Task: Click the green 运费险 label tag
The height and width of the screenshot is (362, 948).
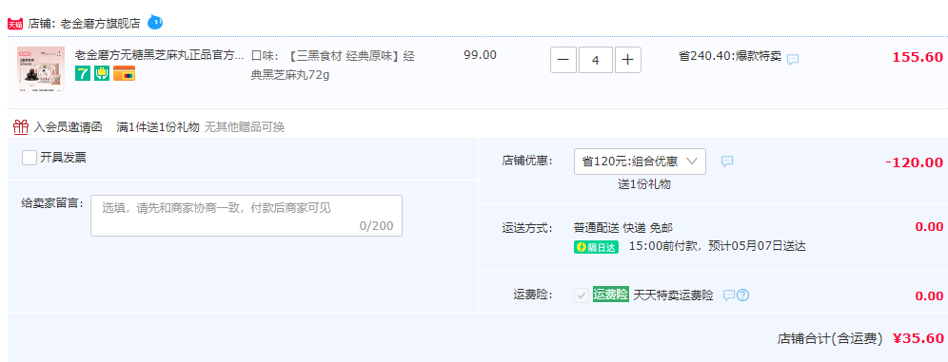Action: tap(611, 295)
